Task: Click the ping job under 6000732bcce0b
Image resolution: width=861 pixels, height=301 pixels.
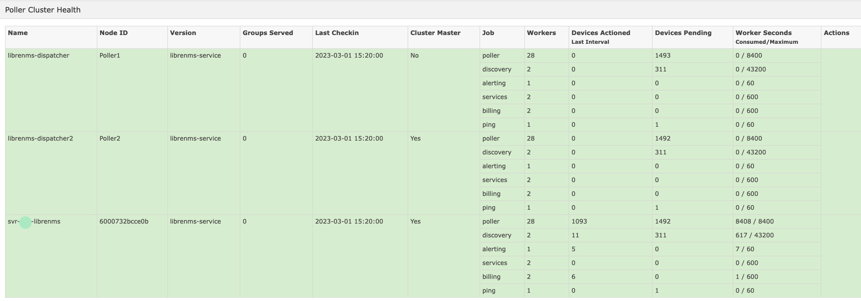Action: tap(489, 290)
